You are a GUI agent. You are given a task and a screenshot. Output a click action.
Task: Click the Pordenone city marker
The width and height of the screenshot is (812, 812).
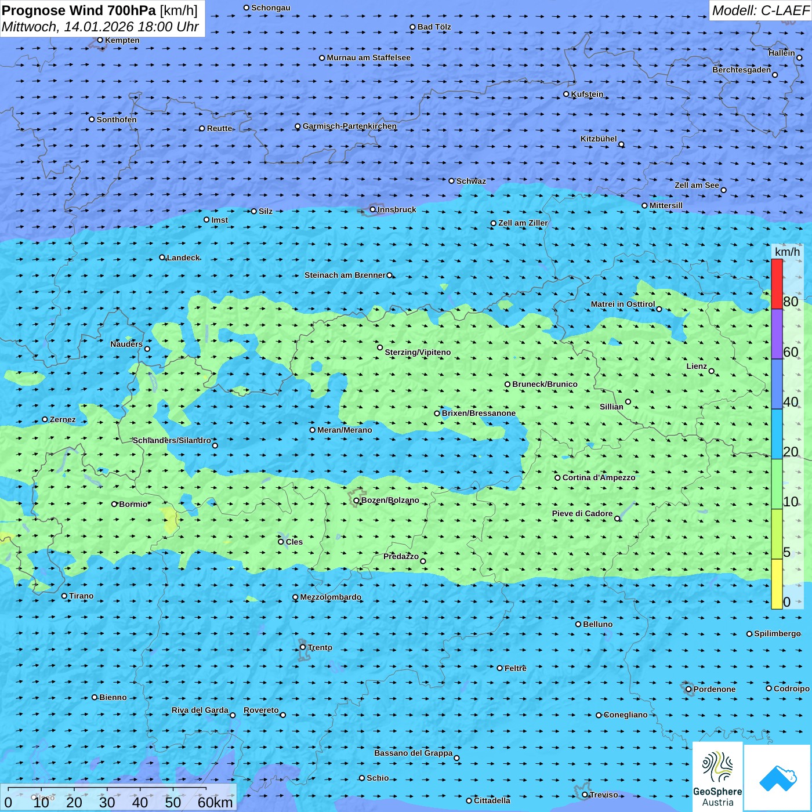point(688,689)
